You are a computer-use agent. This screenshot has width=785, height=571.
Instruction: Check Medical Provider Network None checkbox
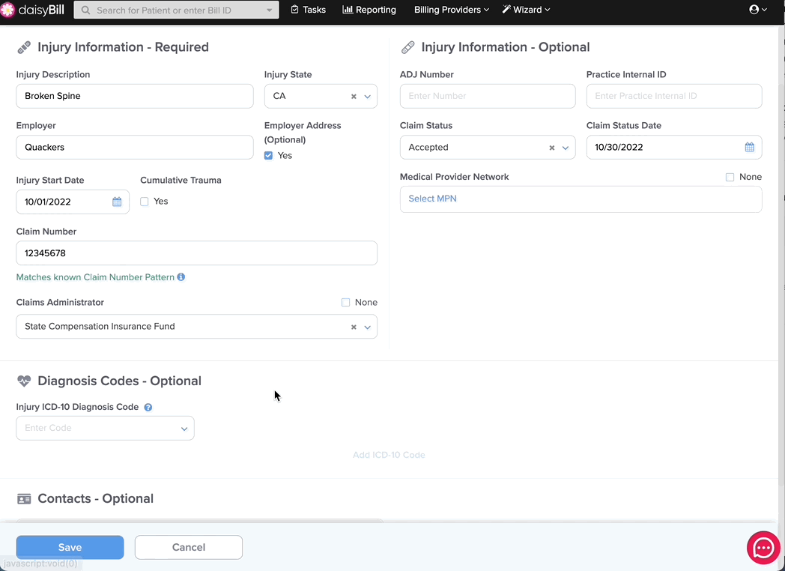coord(730,178)
